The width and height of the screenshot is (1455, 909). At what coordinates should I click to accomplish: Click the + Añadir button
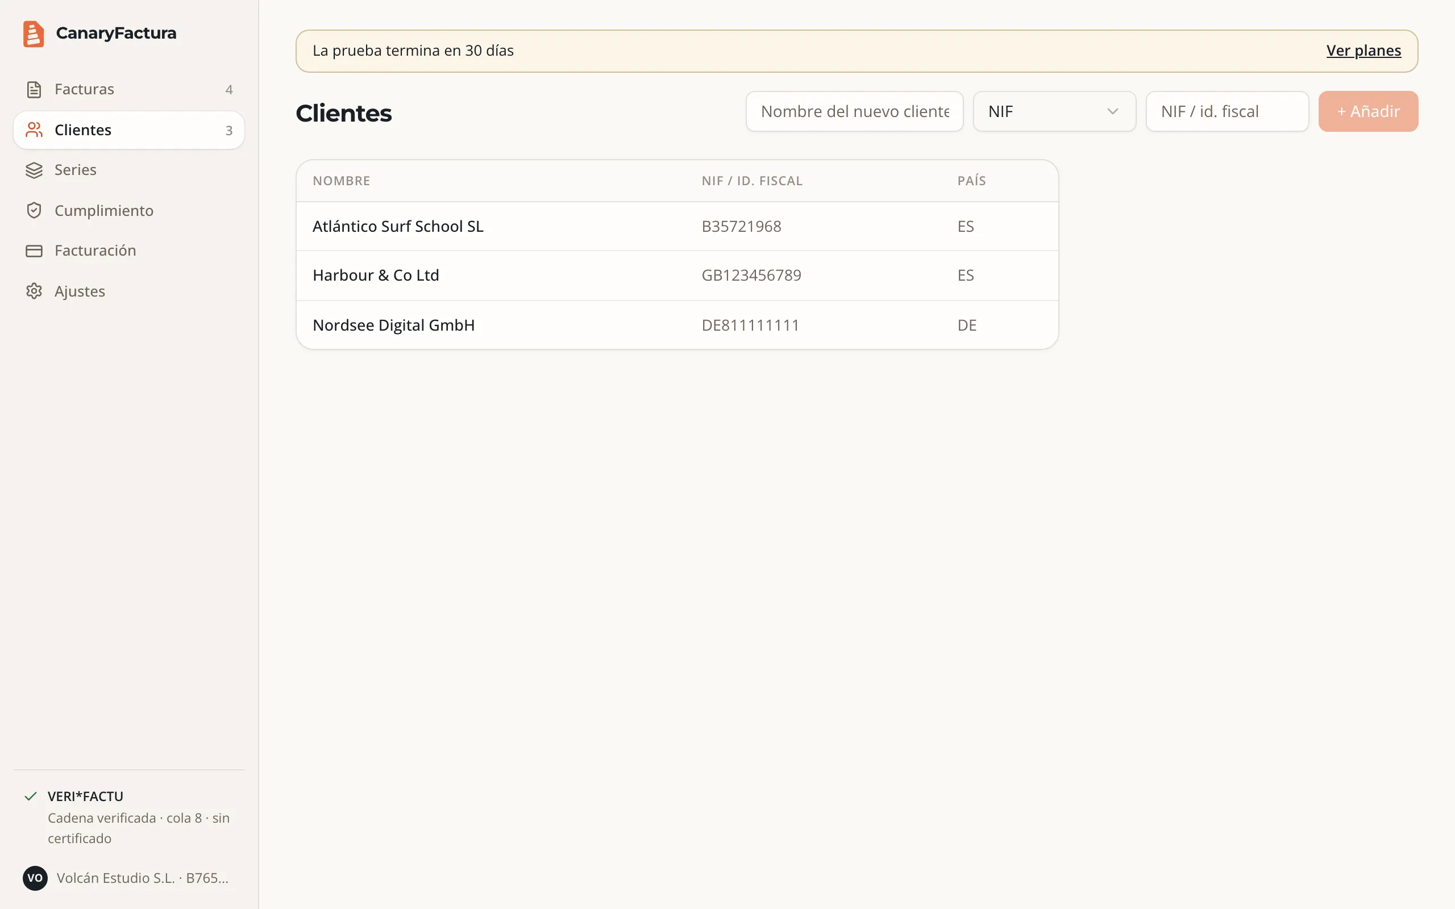(x=1368, y=111)
